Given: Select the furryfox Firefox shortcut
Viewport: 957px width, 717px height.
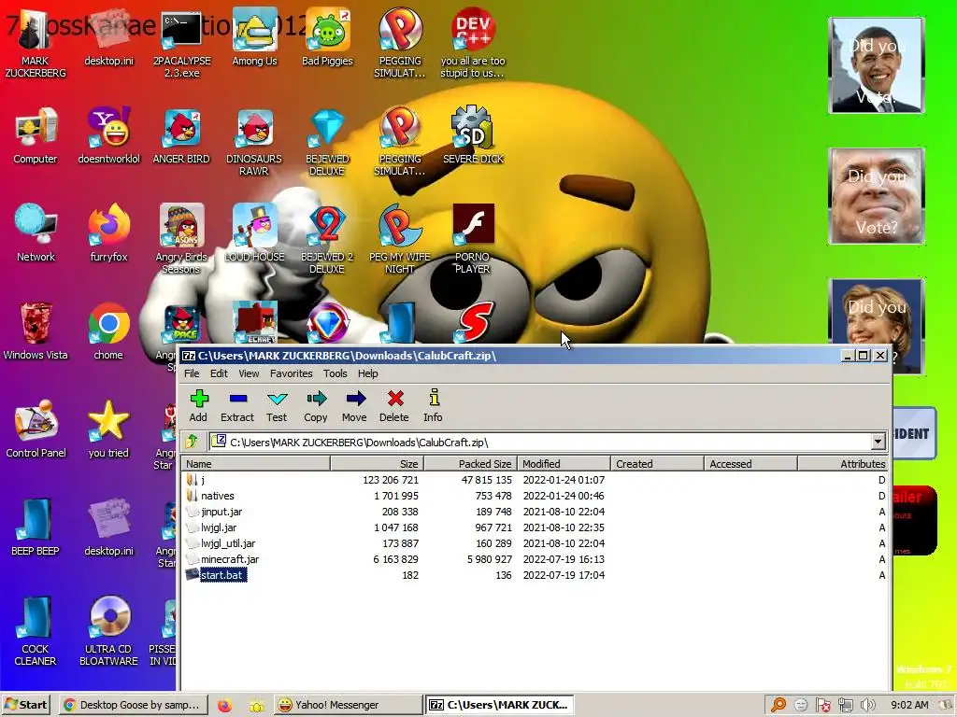Looking at the screenshot, I should [108, 234].
